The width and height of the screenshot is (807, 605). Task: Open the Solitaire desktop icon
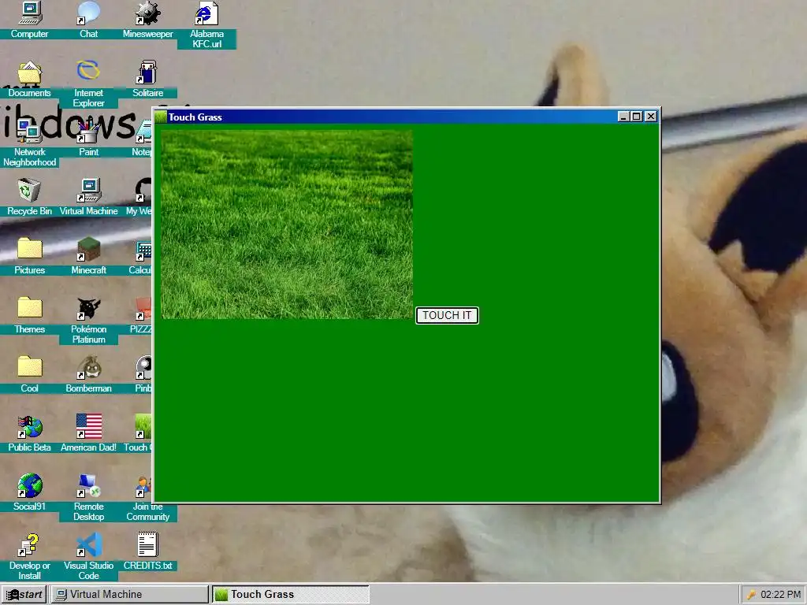(x=147, y=79)
